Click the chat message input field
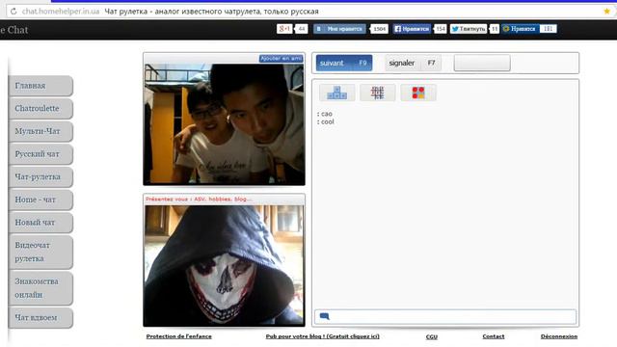The width and height of the screenshot is (617, 347). pyautogui.click(x=445, y=316)
